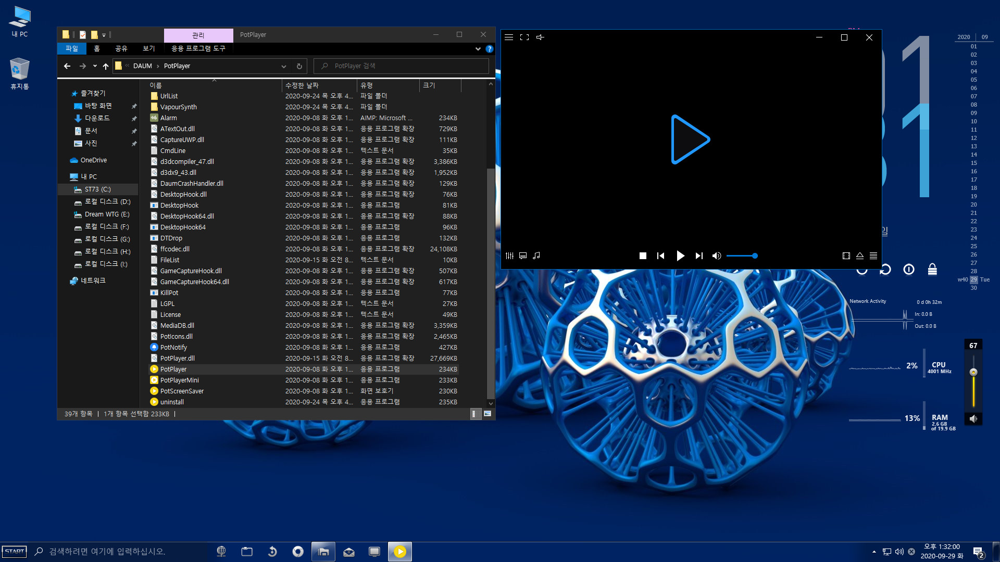The height and width of the screenshot is (562, 1000).
Task: Sort by 크기 column header
Action: [x=440, y=85]
